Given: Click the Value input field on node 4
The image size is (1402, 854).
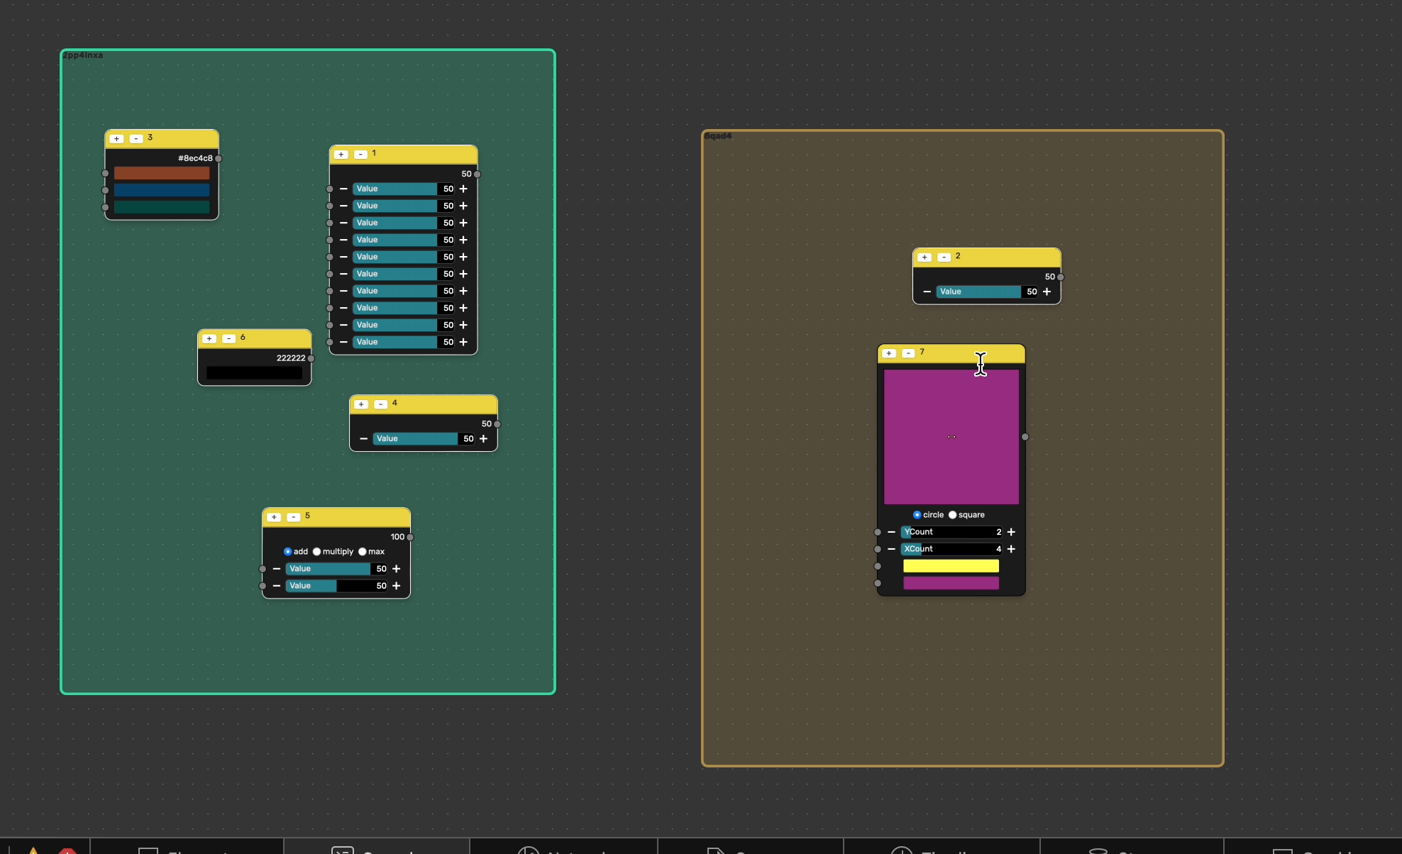Looking at the screenshot, I should (x=416, y=438).
